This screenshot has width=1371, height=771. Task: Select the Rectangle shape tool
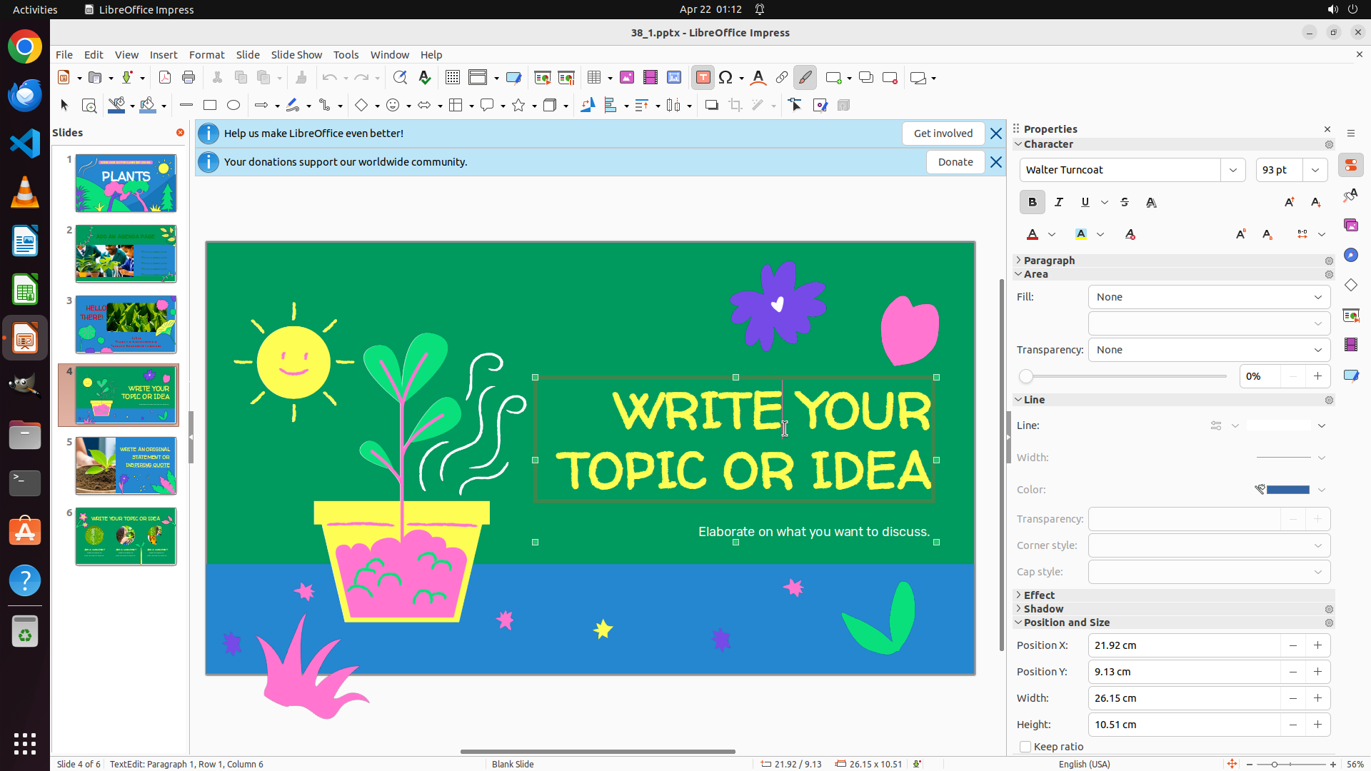point(210,106)
